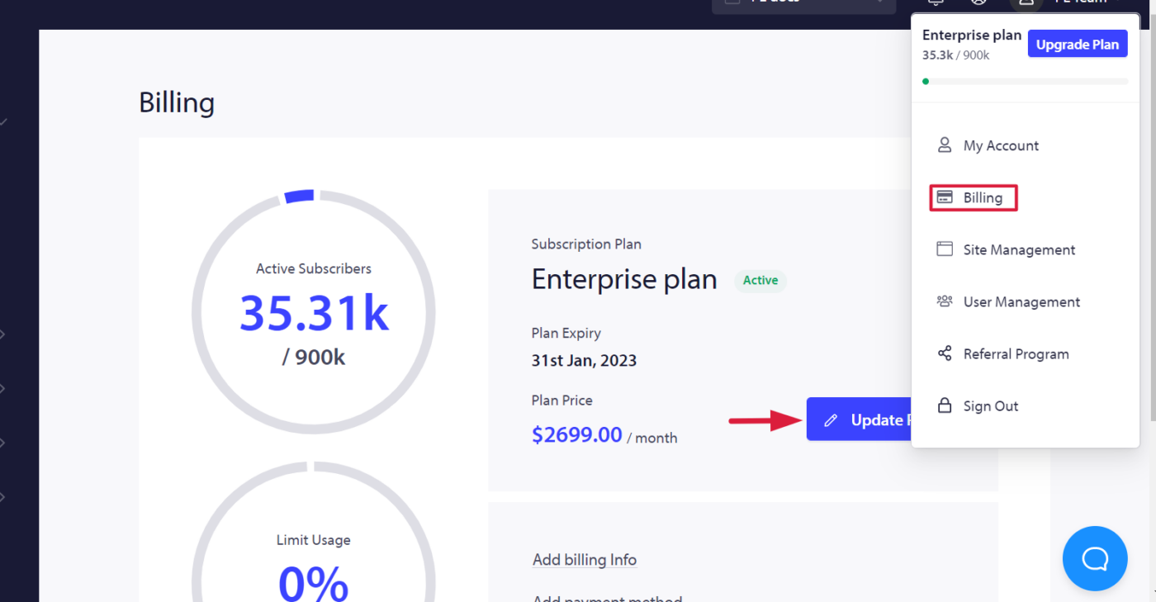Click the 0% limit usage value
The width and height of the screenshot is (1156, 602).
[314, 583]
